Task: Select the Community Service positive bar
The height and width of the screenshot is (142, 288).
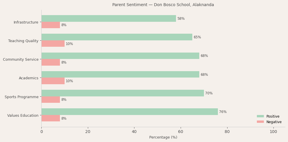Action: tap(120, 56)
